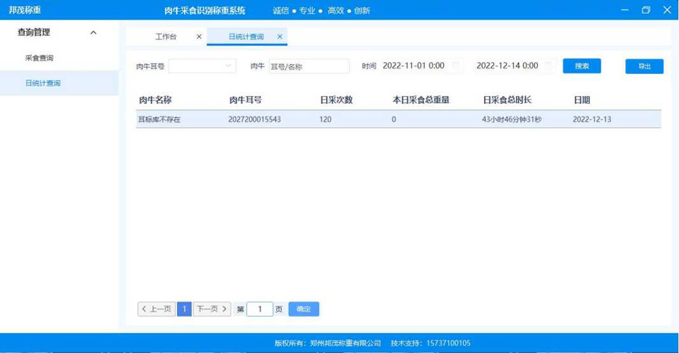The height and width of the screenshot is (353, 679).
Task: Close the 工作台 tab
Action: click(199, 37)
